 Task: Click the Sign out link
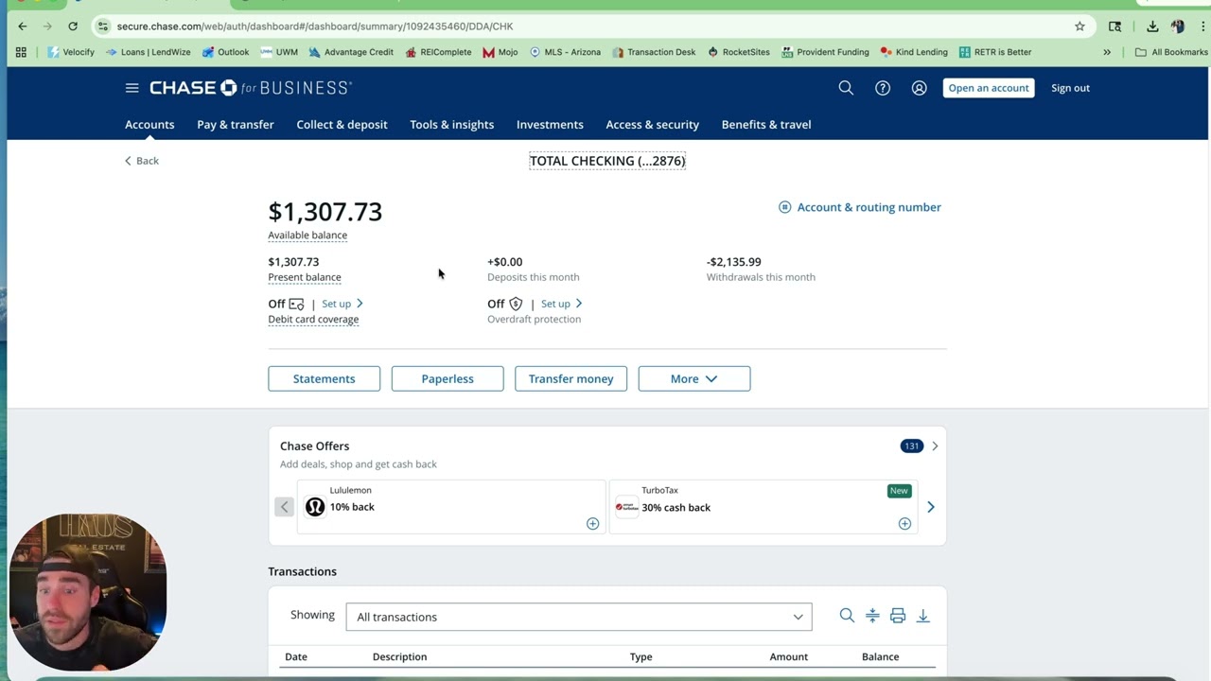click(1070, 88)
